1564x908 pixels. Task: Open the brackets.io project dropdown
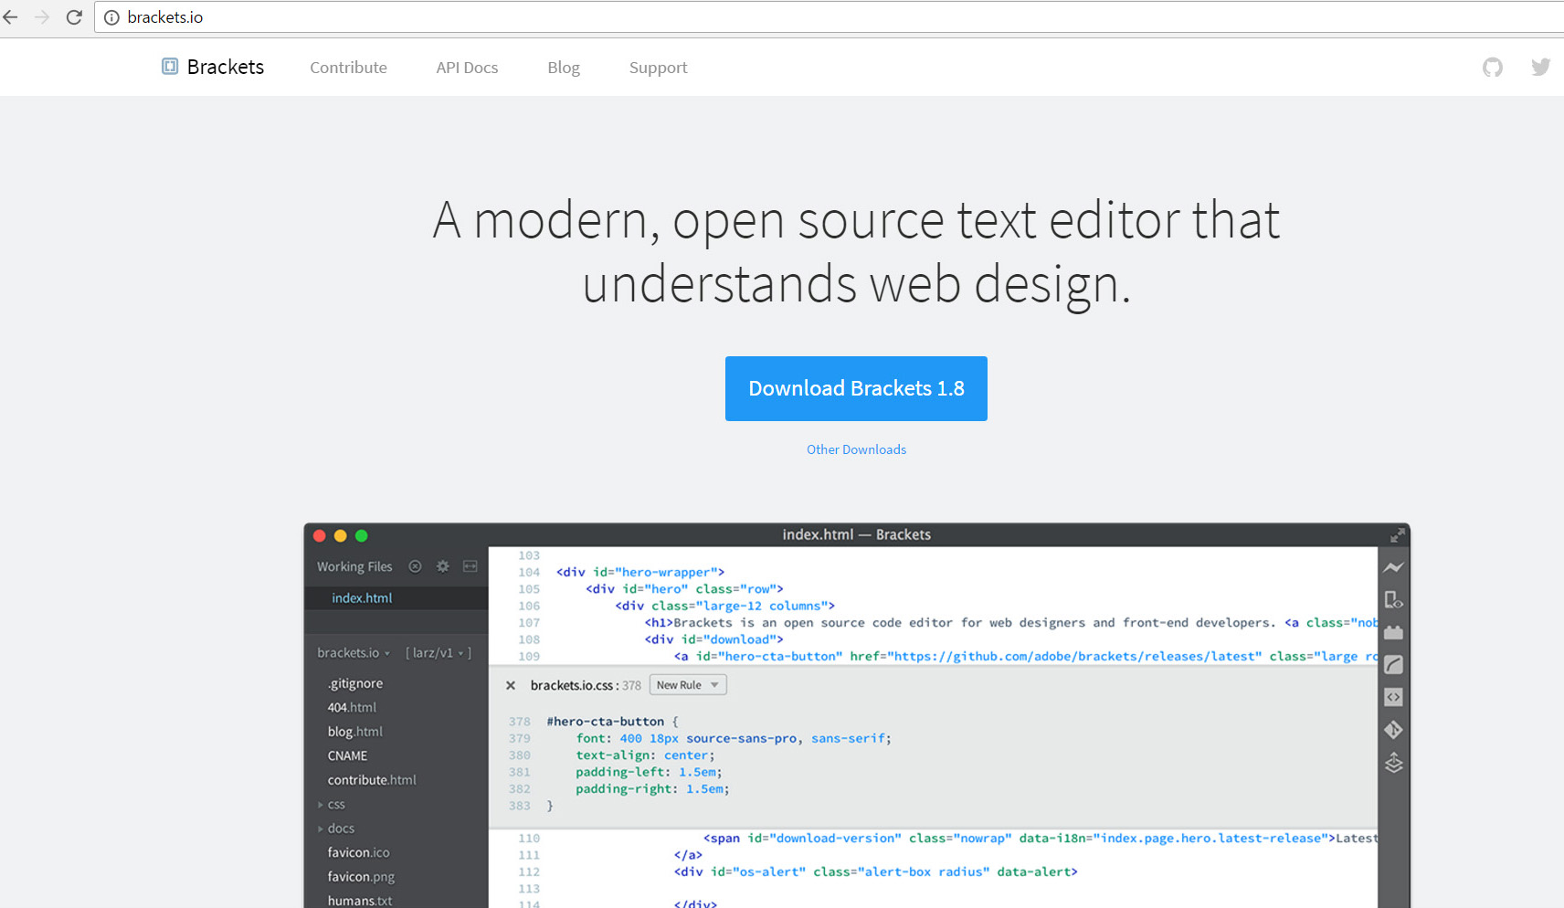(354, 652)
